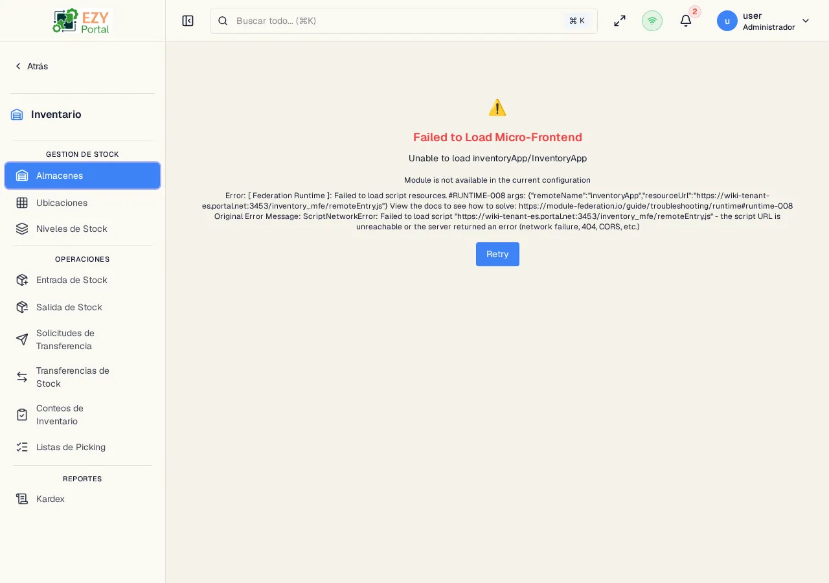This screenshot has height=583, width=829.
Task: Click the green wifi connection status icon
Action: (x=652, y=21)
